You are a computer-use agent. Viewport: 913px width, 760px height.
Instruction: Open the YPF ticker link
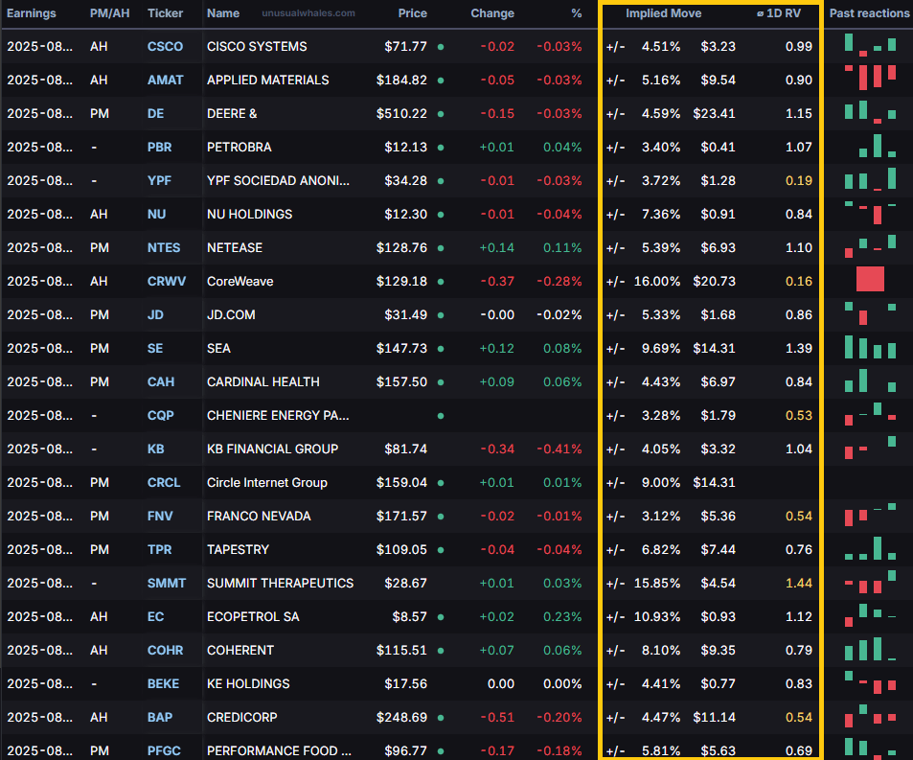pyautogui.click(x=159, y=180)
